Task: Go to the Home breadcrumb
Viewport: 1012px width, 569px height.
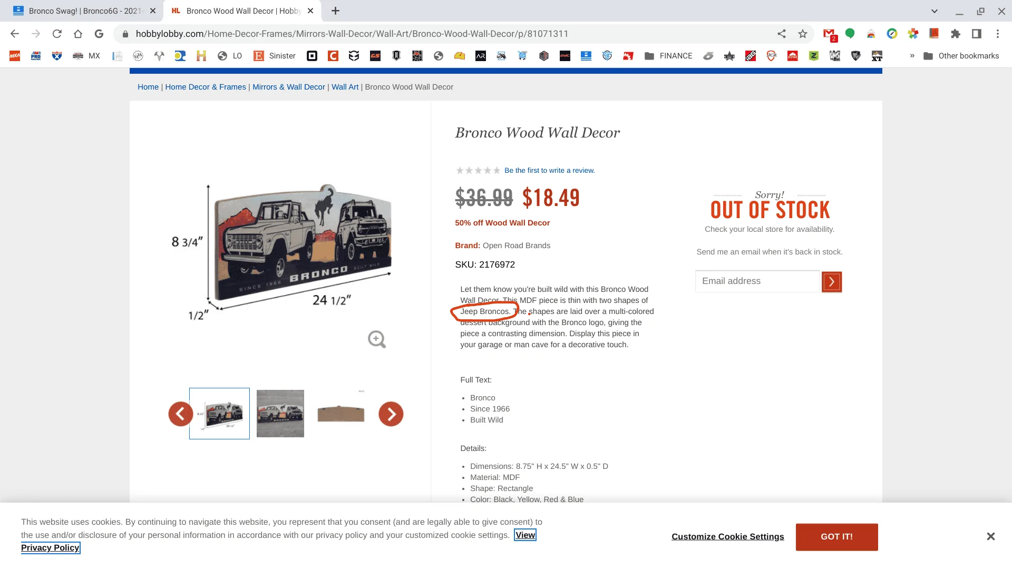Action: [148, 87]
